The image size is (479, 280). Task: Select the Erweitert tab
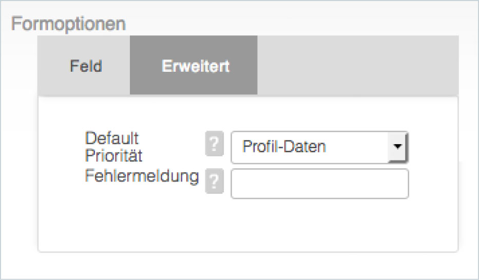[196, 66]
